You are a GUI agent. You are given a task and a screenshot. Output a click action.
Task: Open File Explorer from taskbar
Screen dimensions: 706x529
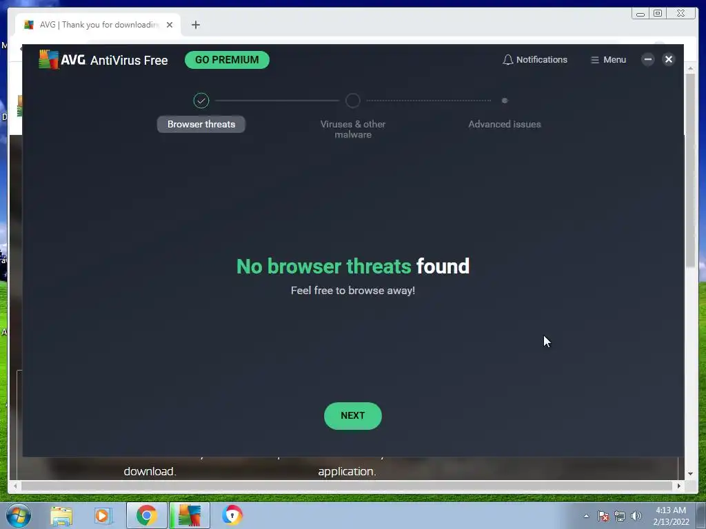(x=61, y=515)
